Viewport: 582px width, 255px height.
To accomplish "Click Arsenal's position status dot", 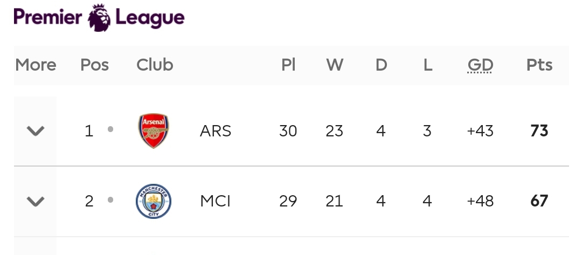I will click(110, 129).
